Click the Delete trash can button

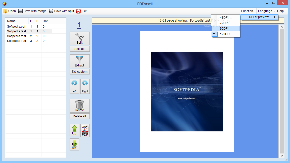coord(79,106)
